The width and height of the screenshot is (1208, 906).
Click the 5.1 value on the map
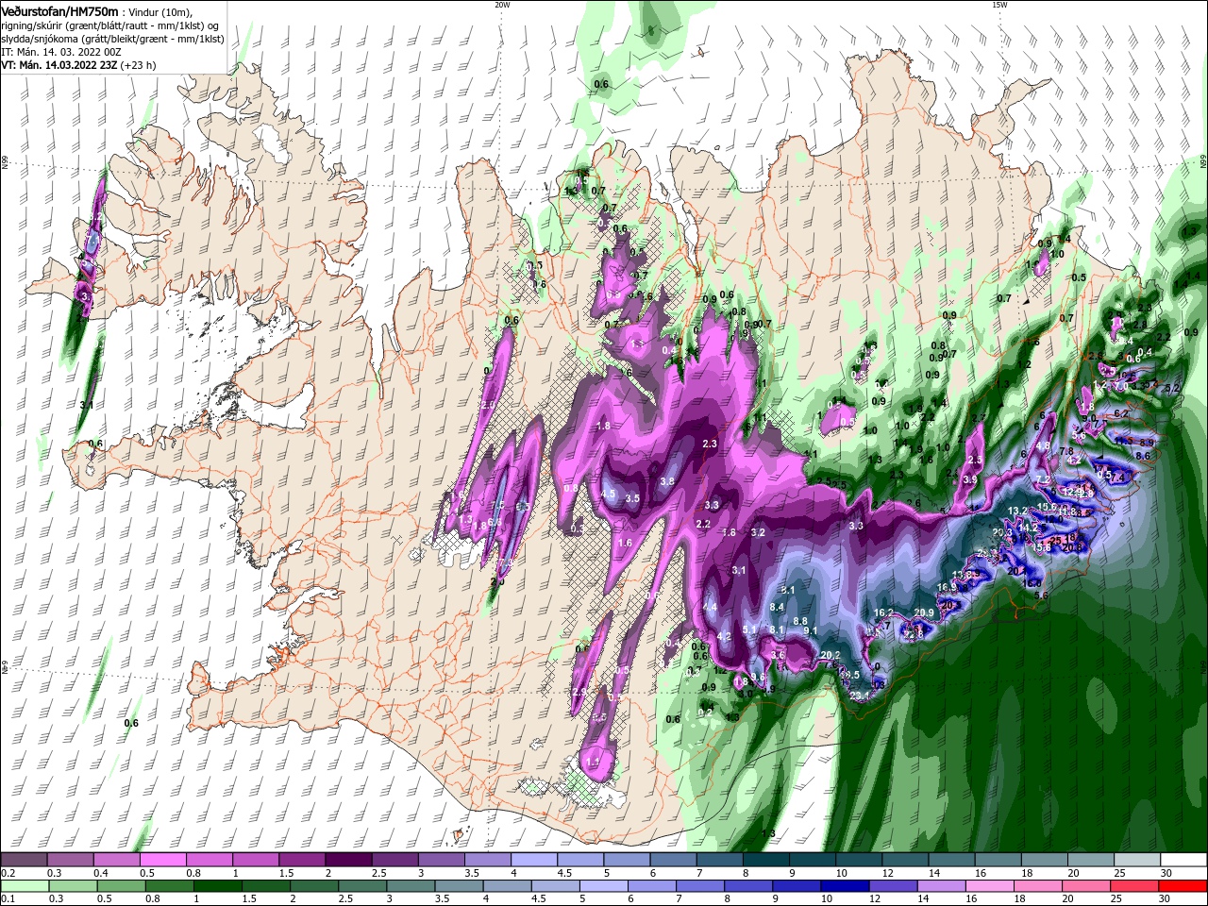tap(750, 629)
